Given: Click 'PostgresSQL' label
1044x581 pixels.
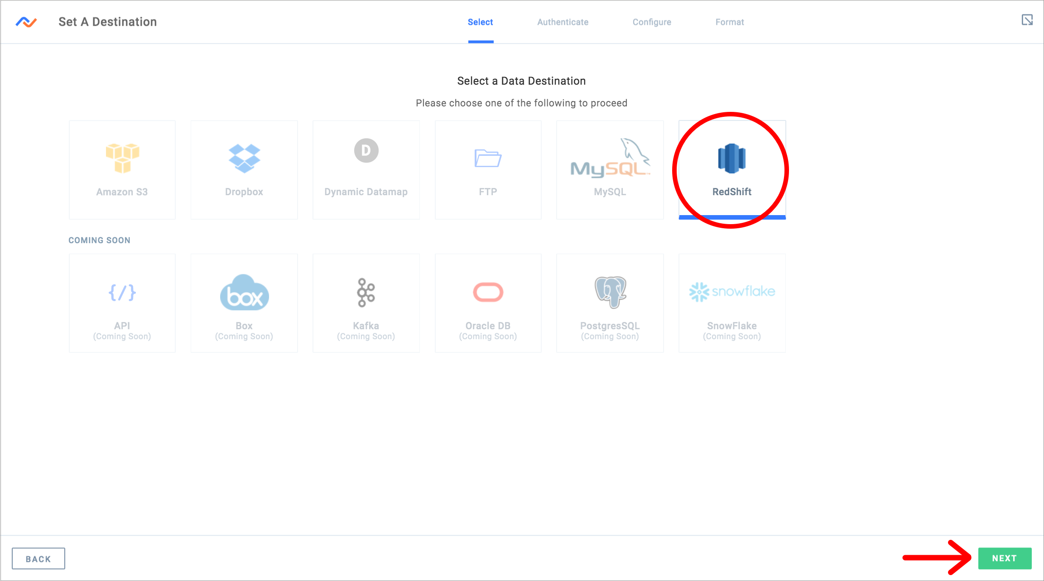Looking at the screenshot, I should pyautogui.click(x=610, y=326).
